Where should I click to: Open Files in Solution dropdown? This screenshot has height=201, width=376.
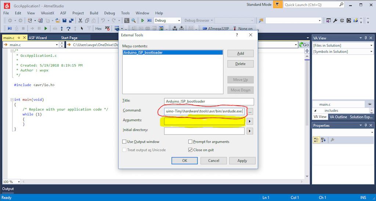pyautogui.click(x=372, y=45)
